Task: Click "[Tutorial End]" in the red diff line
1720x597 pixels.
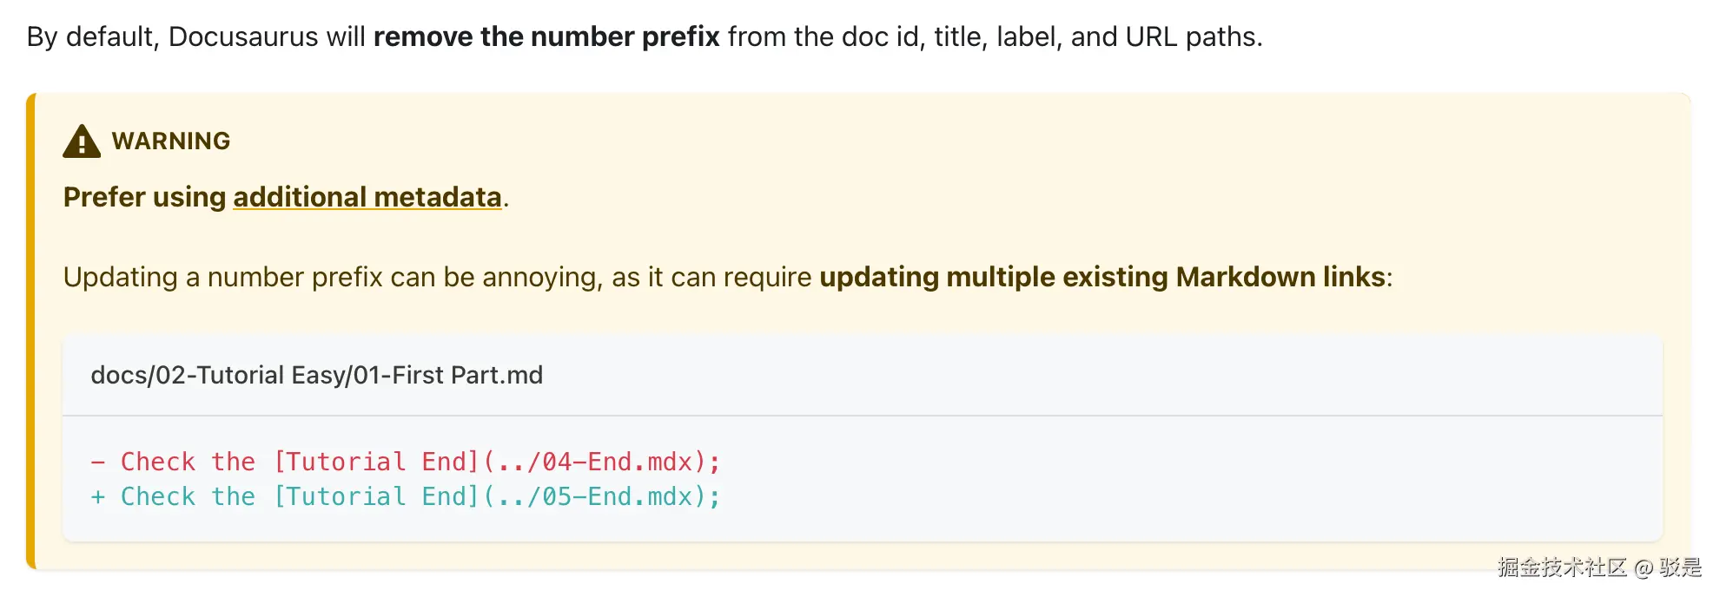Action: [x=376, y=462]
